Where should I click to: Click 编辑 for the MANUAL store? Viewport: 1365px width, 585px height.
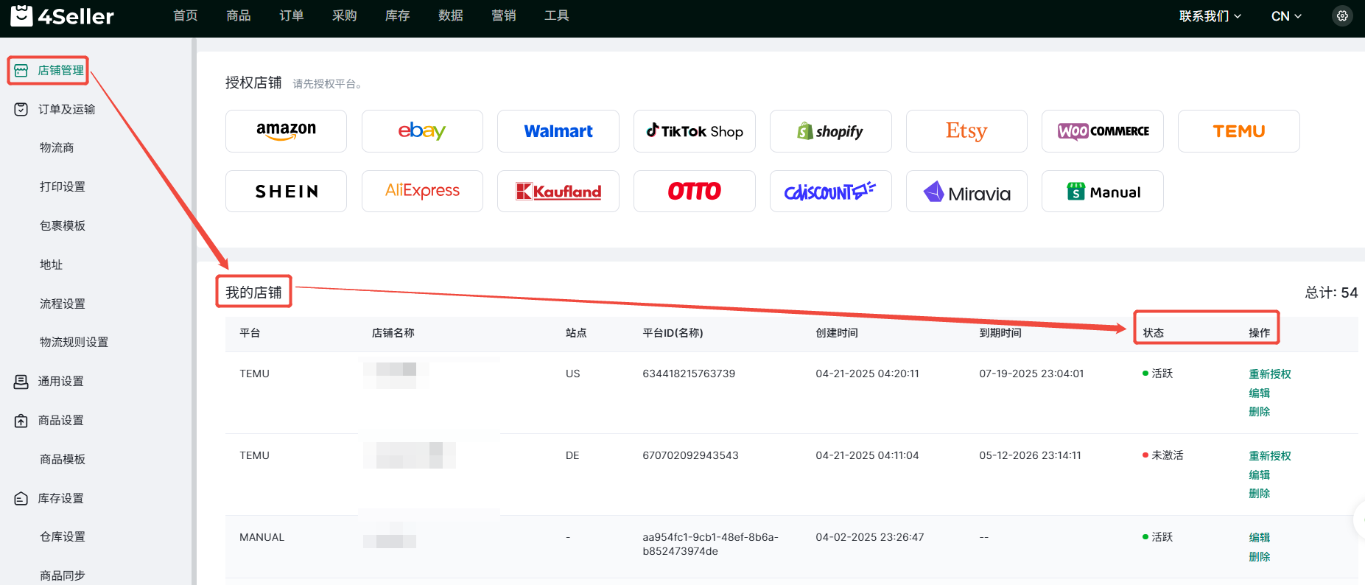tap(1259, 537)
